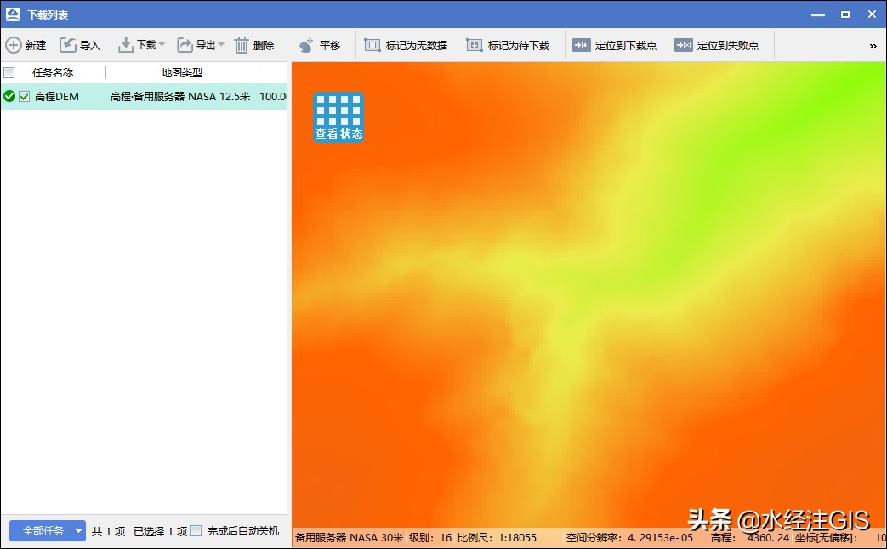The image size is (887, 549).
Task: Click the 地图类型 column header
Action: (x=182, y=72)
